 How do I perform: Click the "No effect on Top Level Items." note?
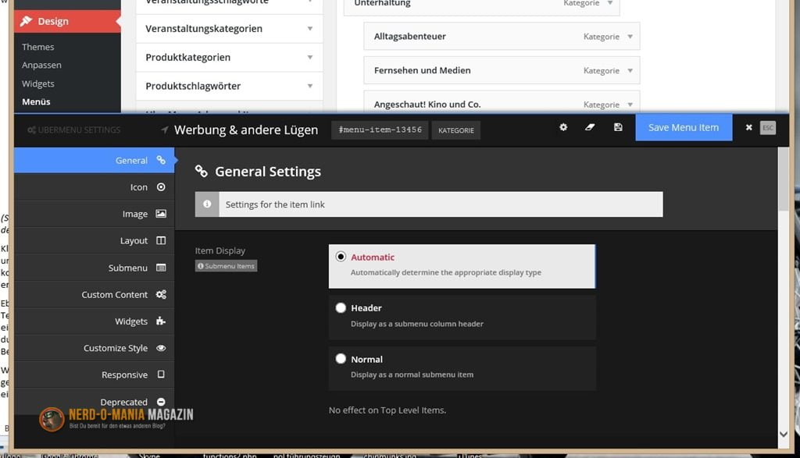387,410
